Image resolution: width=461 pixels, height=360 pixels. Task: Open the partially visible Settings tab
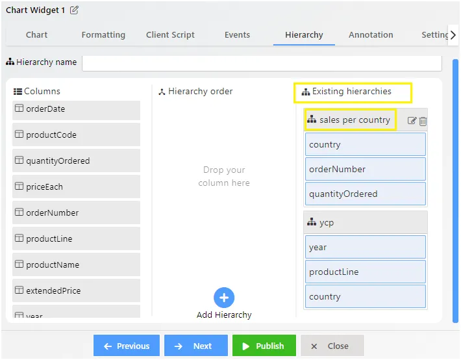(434, 35)
